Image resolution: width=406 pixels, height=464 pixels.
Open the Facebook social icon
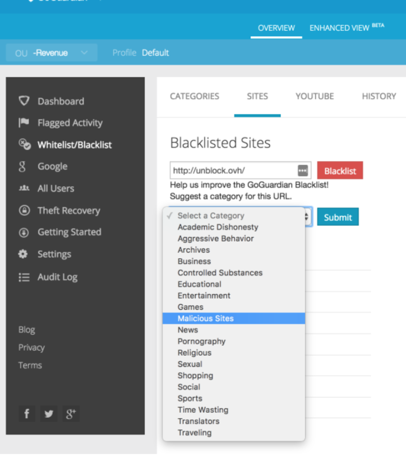point(26,413)
